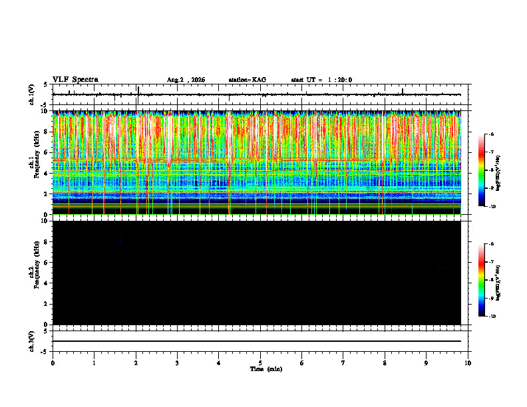
Task: Click the 5 minute tick on time axis
Action: (x=260, y=363)
